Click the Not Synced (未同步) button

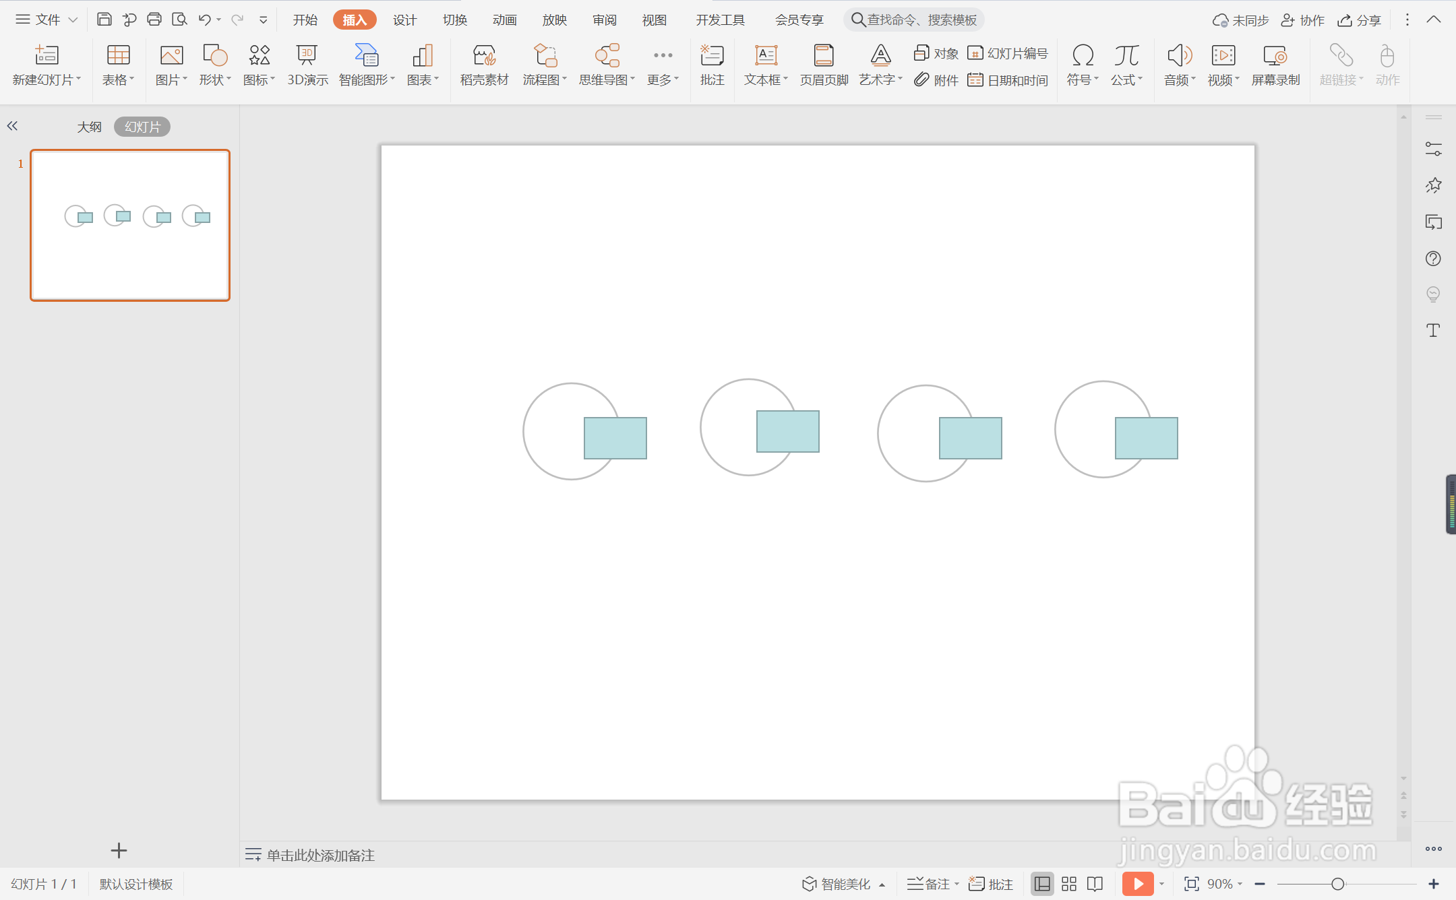click(x=1240, y=20)
